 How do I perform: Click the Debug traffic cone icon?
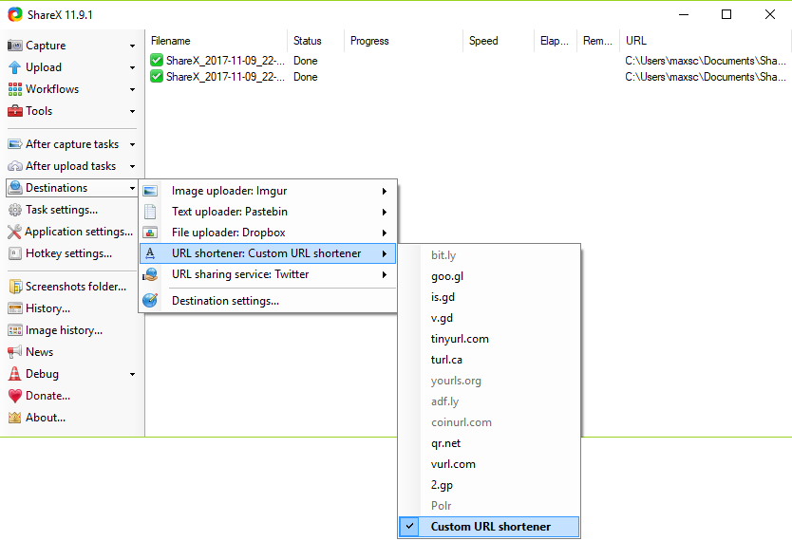[x=15, y=374]
